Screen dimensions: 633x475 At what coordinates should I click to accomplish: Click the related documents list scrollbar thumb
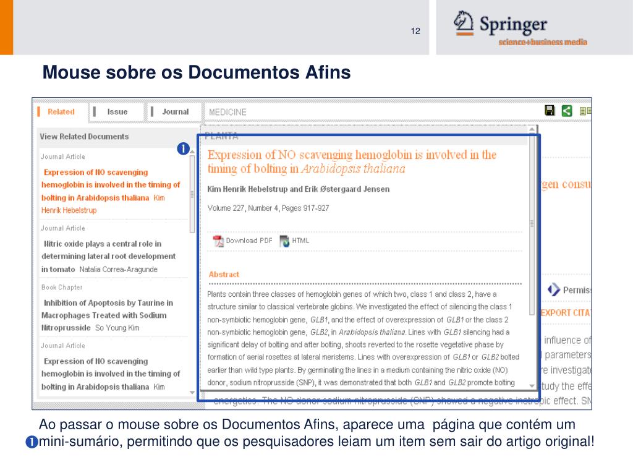pyautogui.click(x=192, y=194)
